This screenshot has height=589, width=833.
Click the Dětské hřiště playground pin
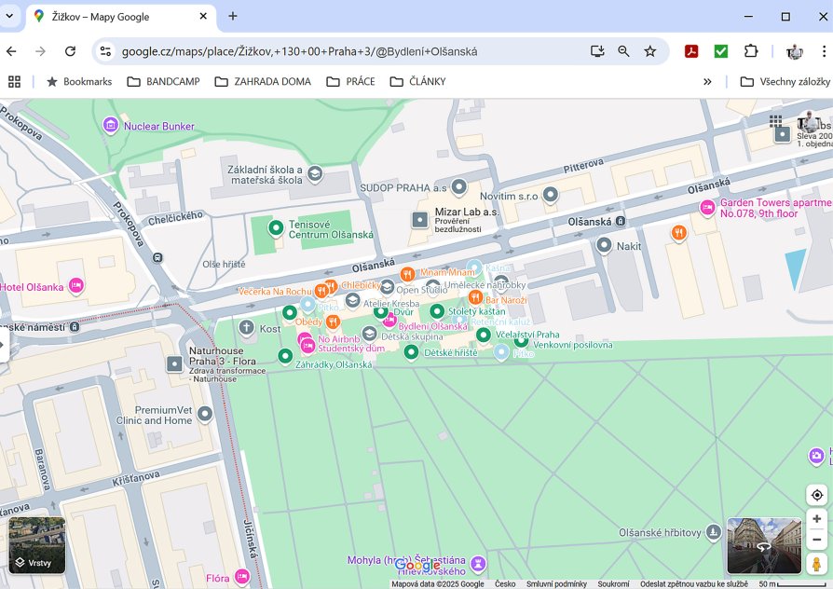point(411,352)
